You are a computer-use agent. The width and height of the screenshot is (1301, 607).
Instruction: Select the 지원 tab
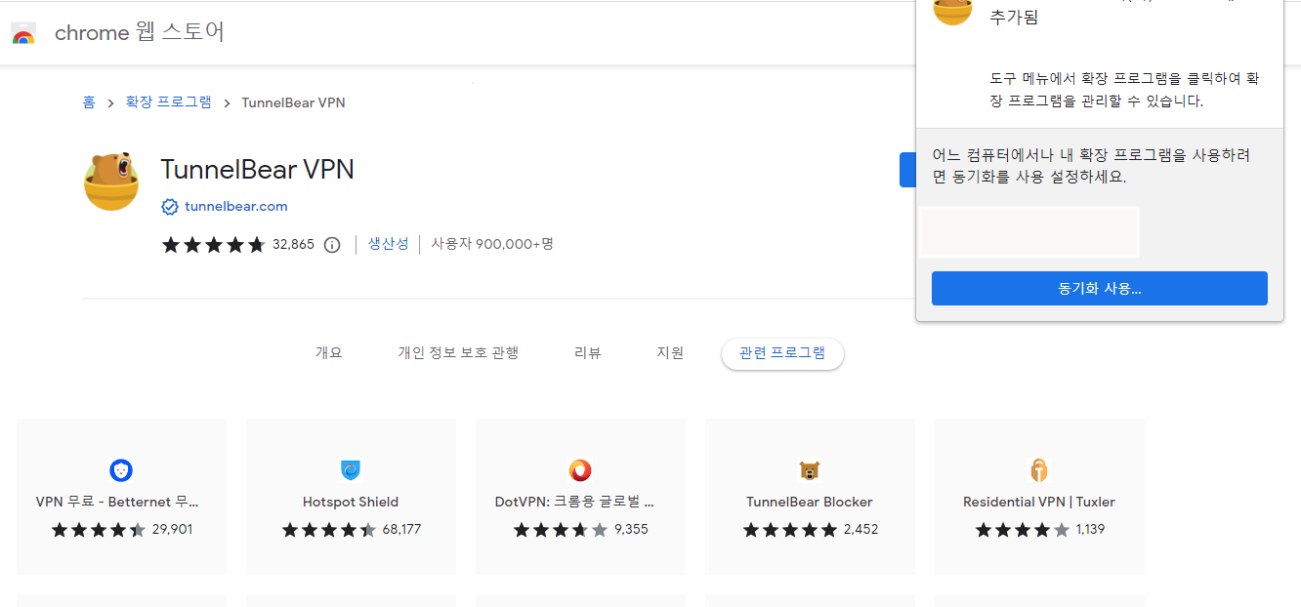point(670,353)
